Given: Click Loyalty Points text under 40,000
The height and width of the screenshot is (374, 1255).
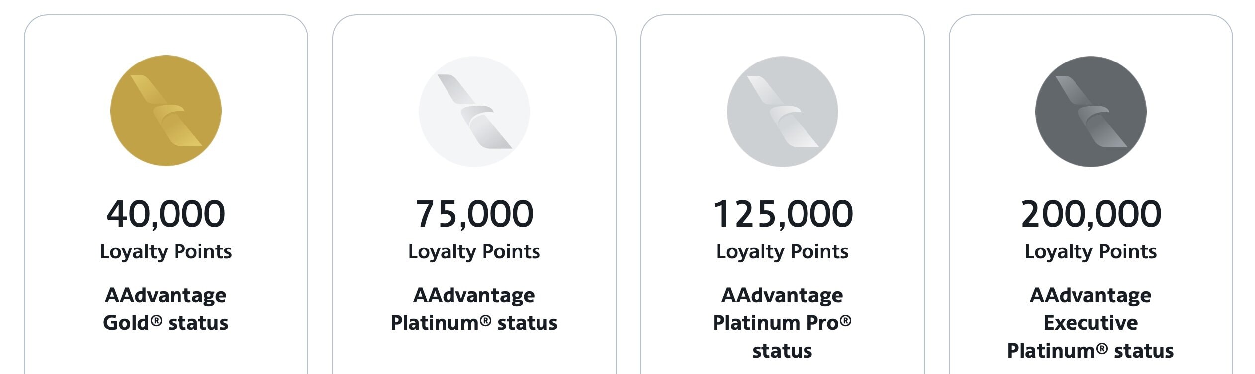Looking at the screenshot, I should tap(166, 252).
